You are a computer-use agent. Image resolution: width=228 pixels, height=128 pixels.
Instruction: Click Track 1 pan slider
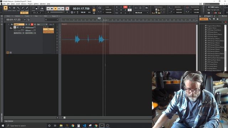point(19,30)
